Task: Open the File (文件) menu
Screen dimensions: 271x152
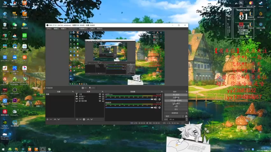Action: click(x=49, y=29)
